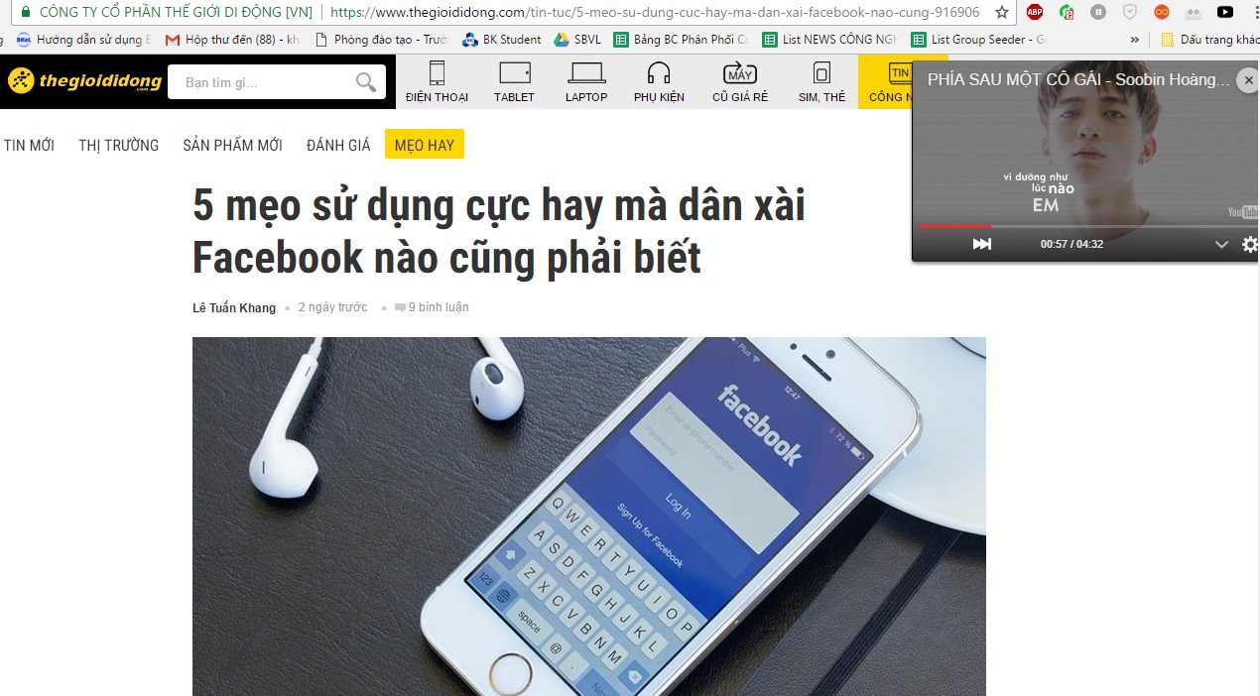The width and height of the screenshot is (1260, 696).
Task: Open mini player settings gear
Action: 1251,244
